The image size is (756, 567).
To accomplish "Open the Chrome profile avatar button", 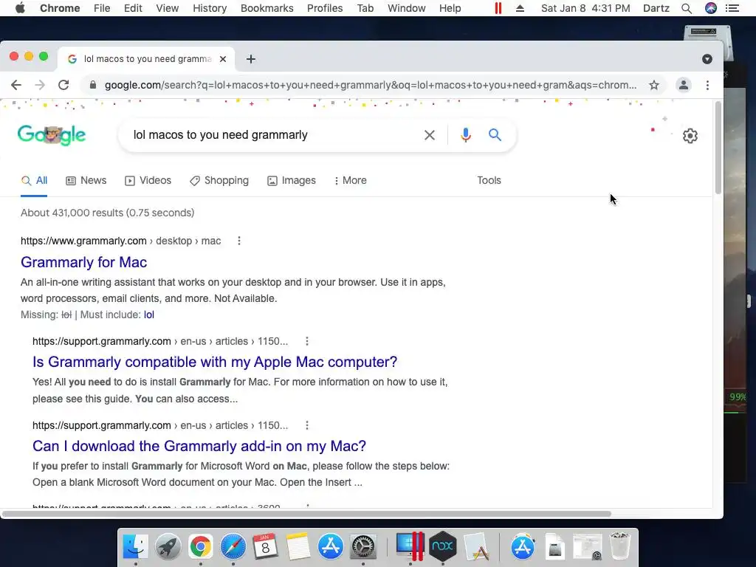I will (x=683, y=86).
